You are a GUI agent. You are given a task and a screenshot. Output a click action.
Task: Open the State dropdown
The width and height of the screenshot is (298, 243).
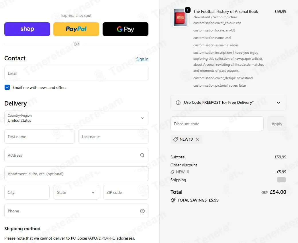coord(76,192)
